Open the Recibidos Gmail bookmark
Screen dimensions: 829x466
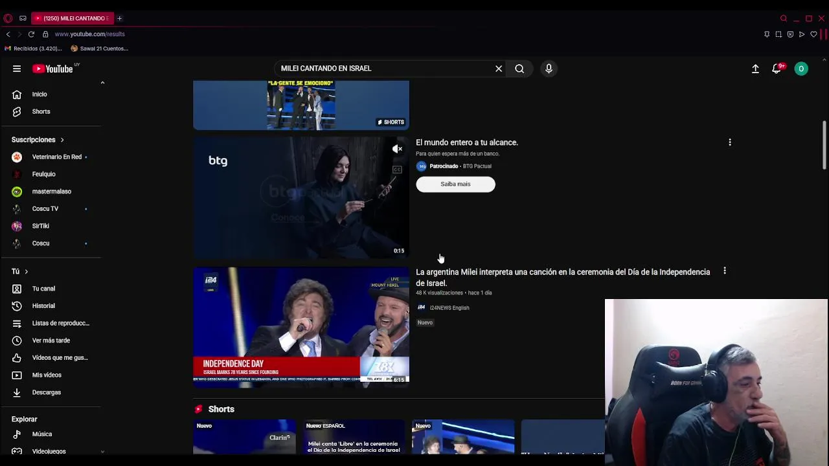click(x=33, y=49)
